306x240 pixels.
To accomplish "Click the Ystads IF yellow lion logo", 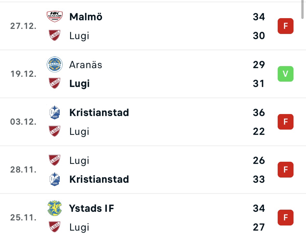I will [55, 208].
